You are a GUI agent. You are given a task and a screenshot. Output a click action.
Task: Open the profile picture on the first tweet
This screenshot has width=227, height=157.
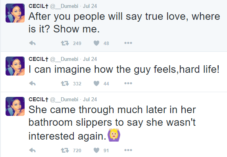(15, 13)
